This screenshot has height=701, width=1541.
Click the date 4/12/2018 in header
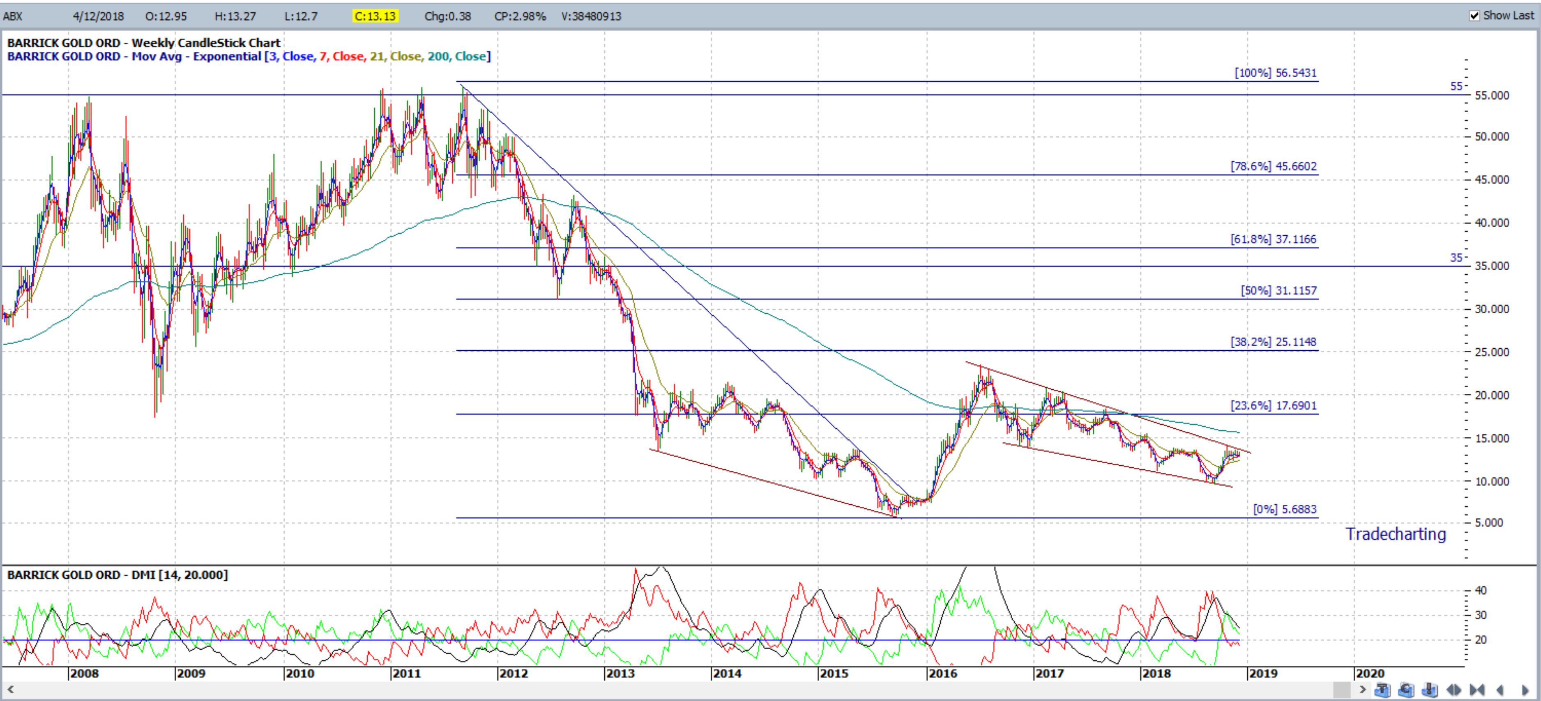click(x=98, y=16)
